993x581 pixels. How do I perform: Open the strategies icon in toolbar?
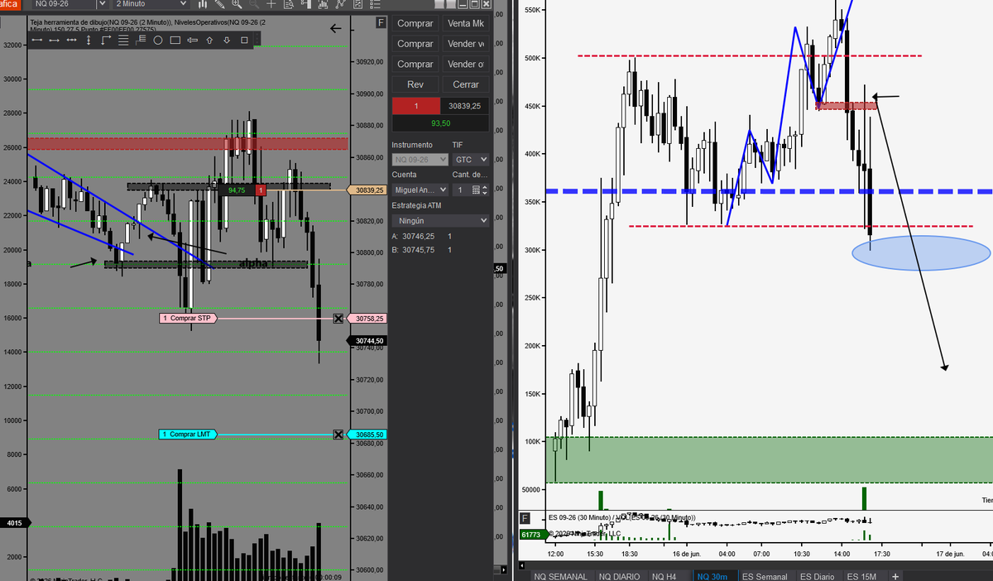pyautogui.click(x=340, y=4)
